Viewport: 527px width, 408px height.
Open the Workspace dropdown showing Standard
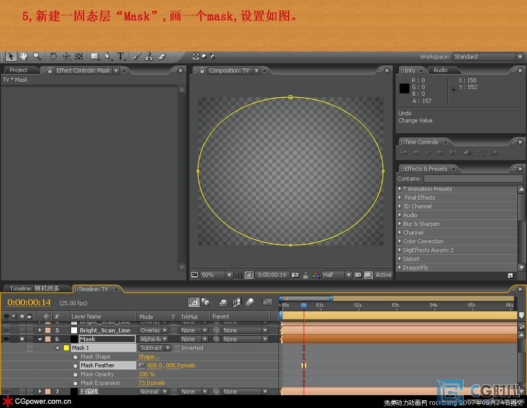point(488,57)
